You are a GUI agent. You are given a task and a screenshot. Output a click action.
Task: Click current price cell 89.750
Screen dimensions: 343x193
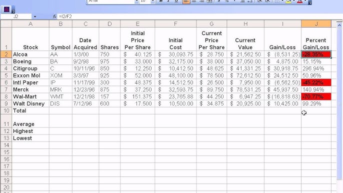point(211,89)
